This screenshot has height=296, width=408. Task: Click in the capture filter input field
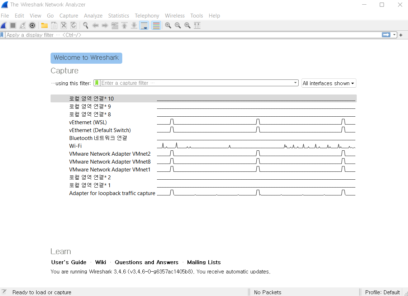[196, 83]
